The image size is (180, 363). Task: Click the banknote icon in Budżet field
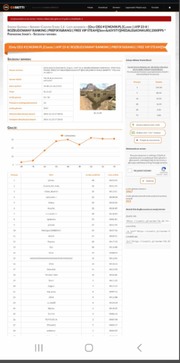coord(133,133)
